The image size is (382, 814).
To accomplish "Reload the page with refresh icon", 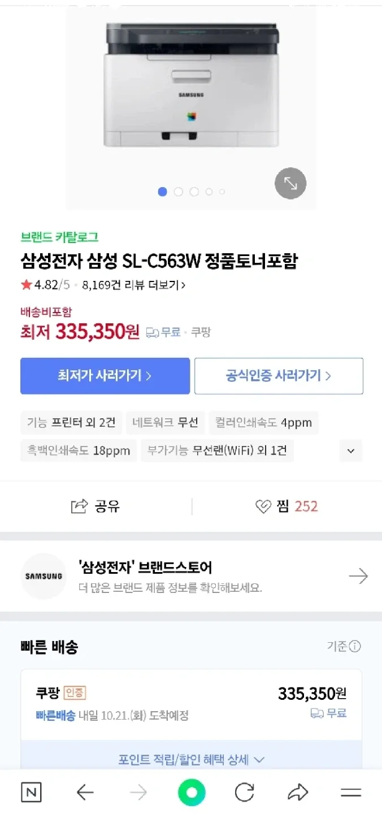I will [244, 793].
